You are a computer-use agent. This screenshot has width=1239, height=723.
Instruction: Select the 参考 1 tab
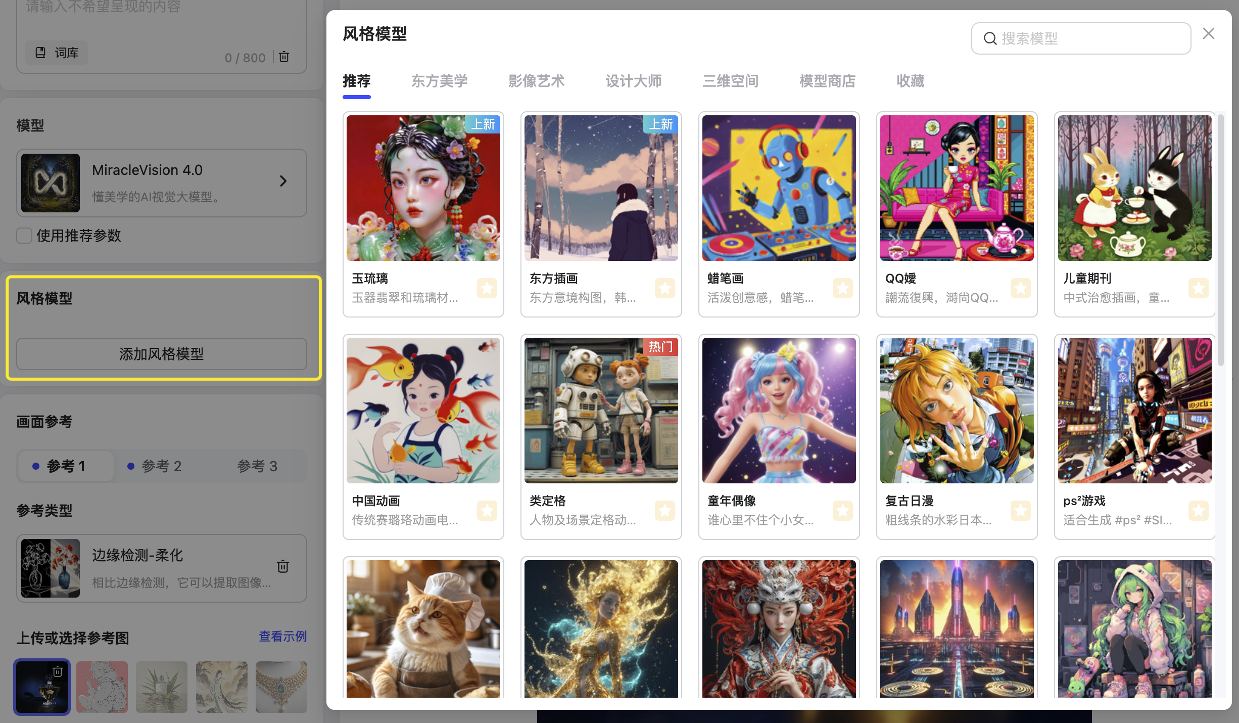(x=66, y=466)
